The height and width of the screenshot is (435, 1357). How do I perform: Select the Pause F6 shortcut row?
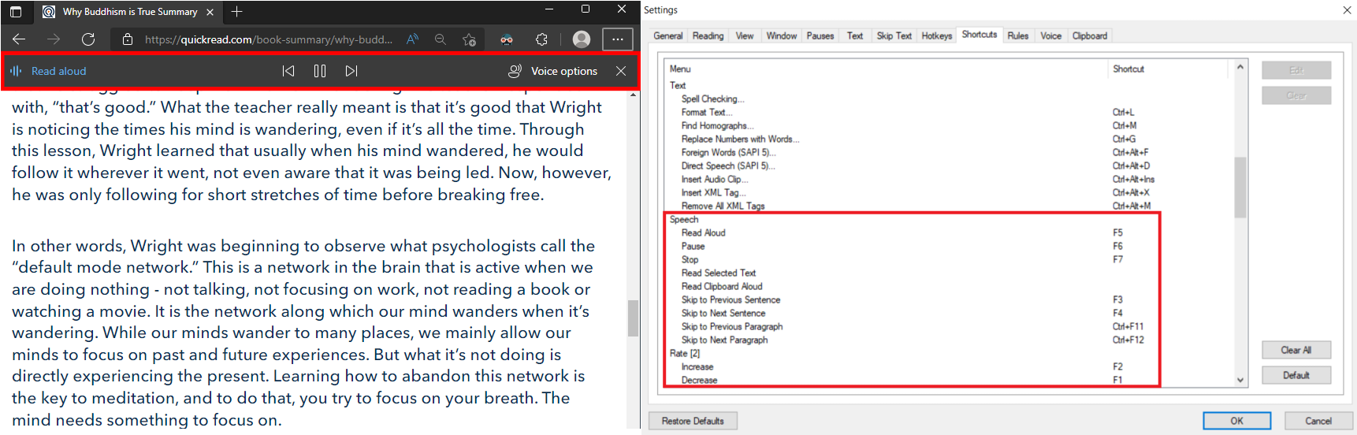coord(949,247)
